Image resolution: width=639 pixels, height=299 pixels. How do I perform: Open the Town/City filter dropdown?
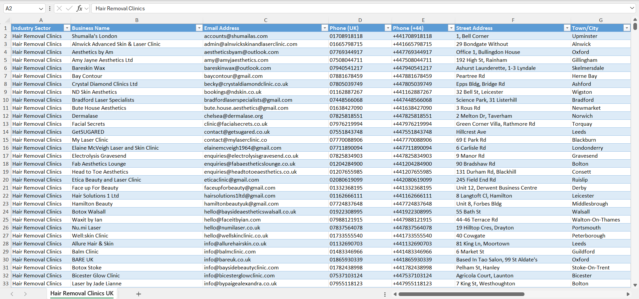click(627, 28)
